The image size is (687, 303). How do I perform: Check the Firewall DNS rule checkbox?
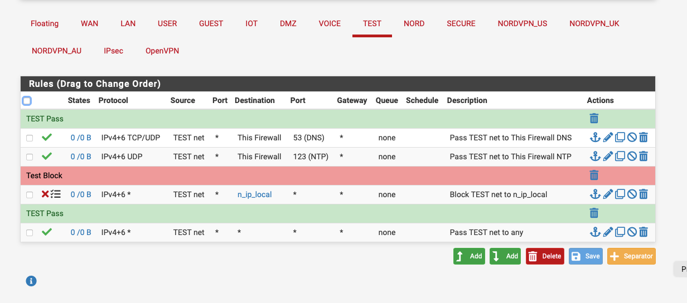click(30, 138)
